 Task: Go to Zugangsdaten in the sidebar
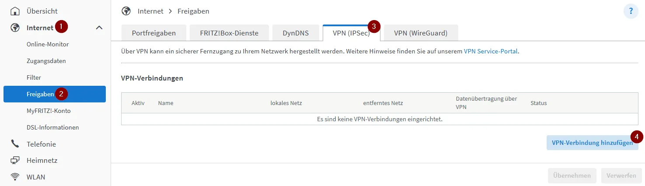pyautogui.click(x=46, y=61)
